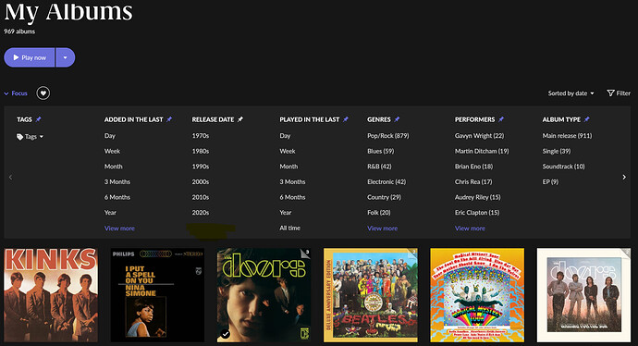Image resolution: width=638 pixels, height=346 pixels.
Task: Open the Filter funnel
Action: 619,93
